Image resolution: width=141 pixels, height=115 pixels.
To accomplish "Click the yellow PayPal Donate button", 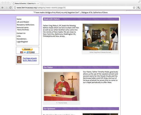I will pyautogui.click(x=27, y=49).
